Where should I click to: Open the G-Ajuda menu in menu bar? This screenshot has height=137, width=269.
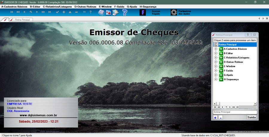pos(132,6)
